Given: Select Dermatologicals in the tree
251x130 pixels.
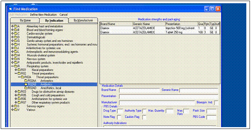Looking at the screenshot, I should pos(36,37).
